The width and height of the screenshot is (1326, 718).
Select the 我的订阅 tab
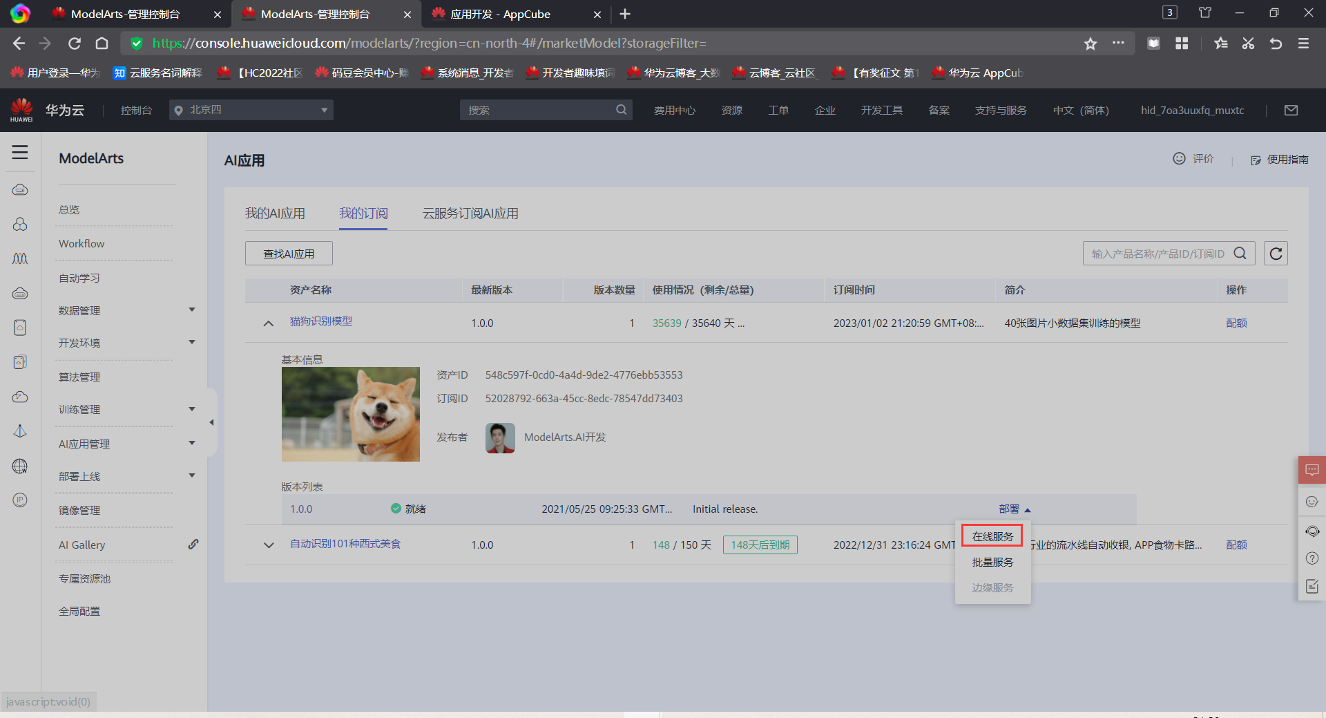pos(363,214)
